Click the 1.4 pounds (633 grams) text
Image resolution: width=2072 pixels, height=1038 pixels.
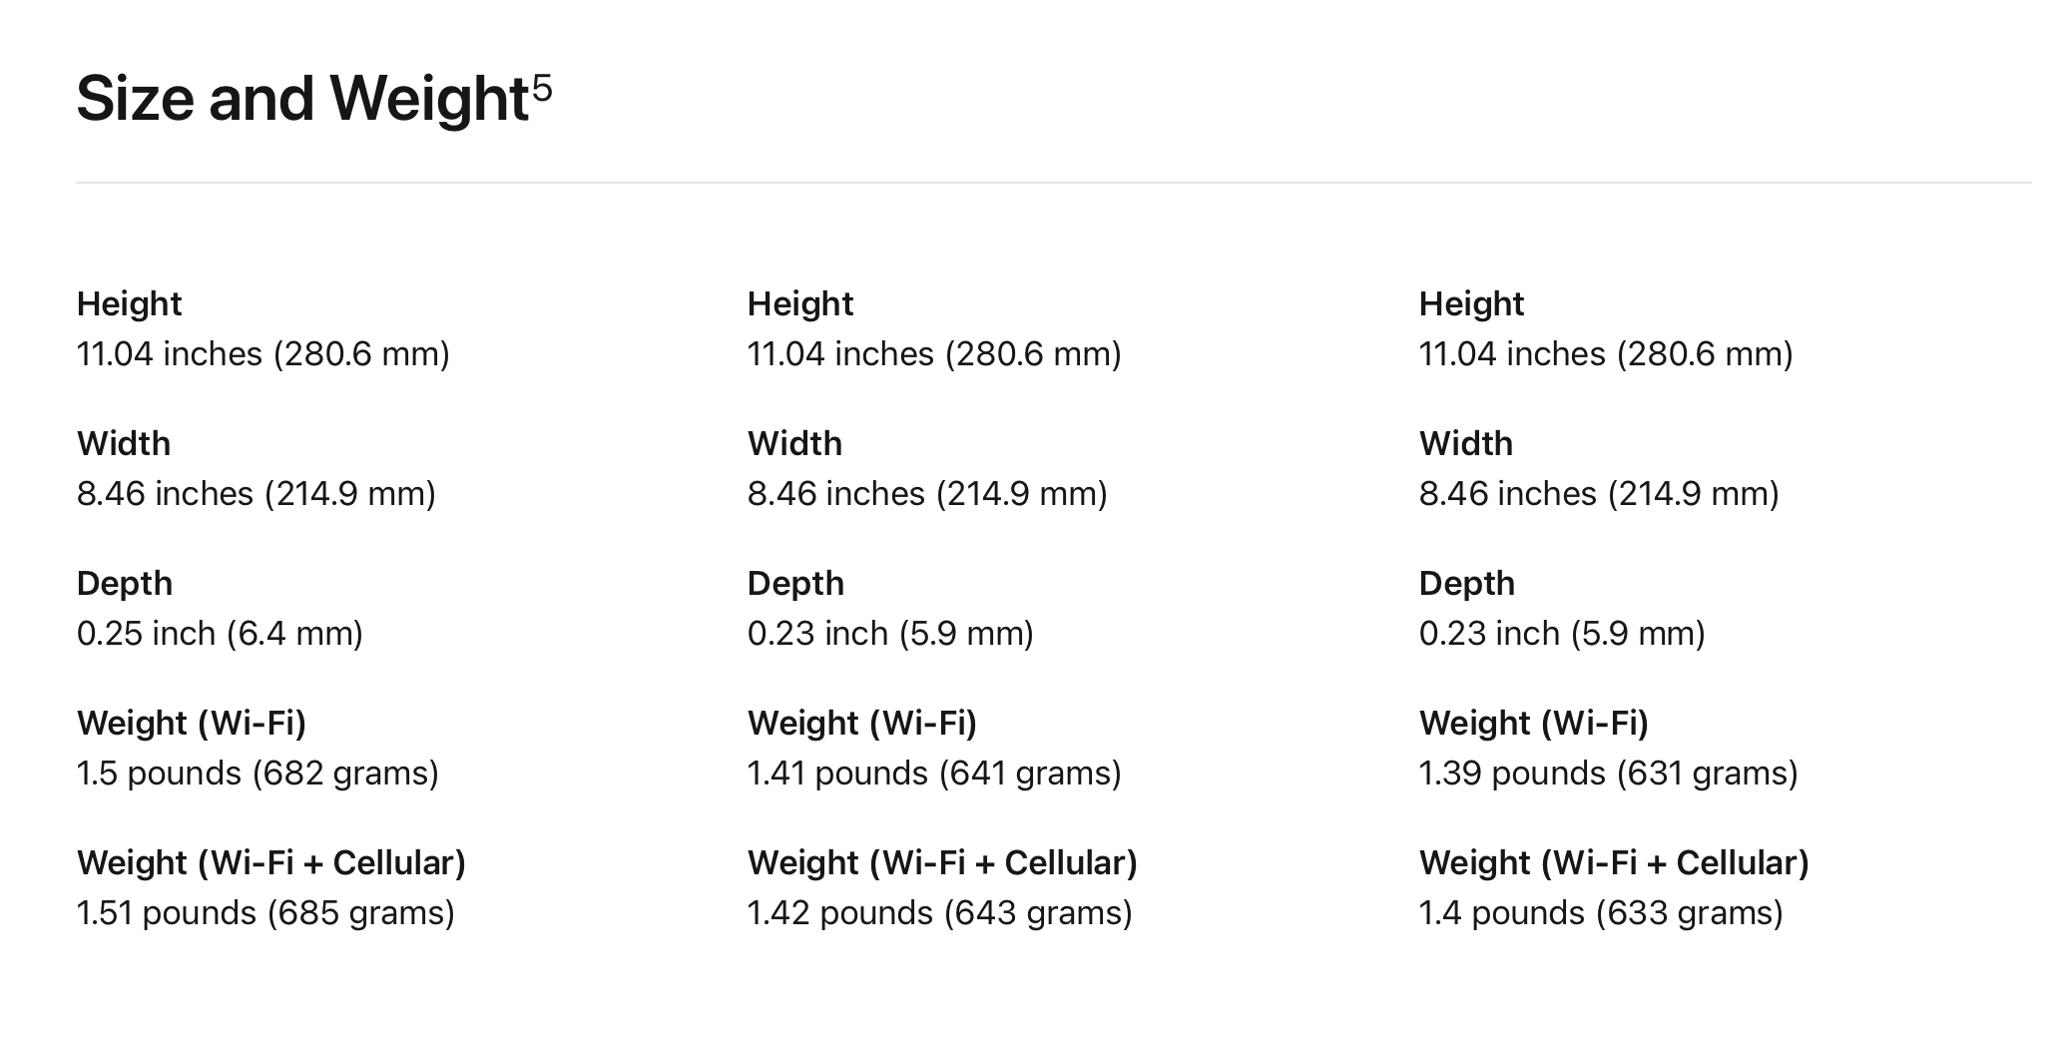1600,913
